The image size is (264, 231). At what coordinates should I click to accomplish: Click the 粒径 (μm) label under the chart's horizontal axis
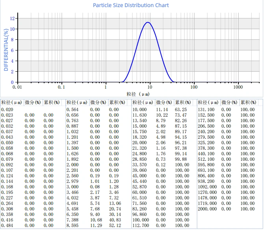[x=138, y=94]
